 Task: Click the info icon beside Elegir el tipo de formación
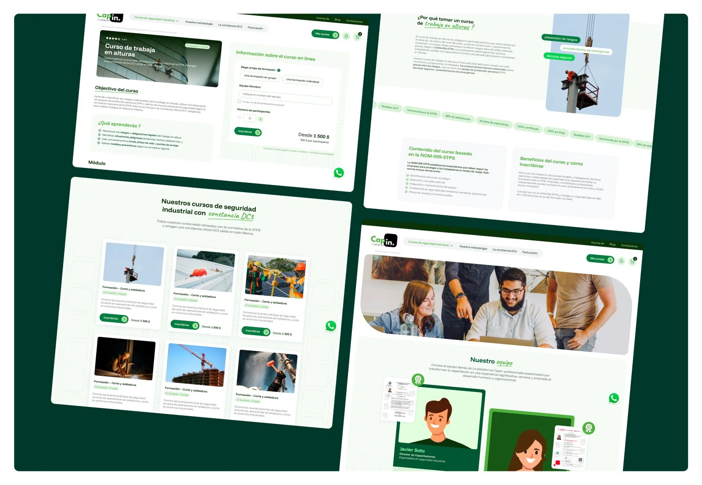[279, 70]
